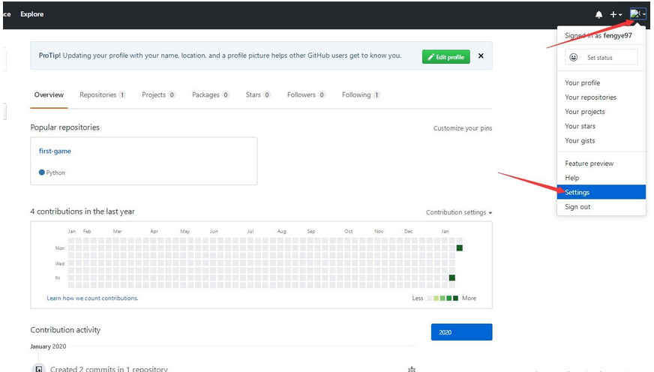Screen dimensions: 654x372
Task: Click Set status field in menu
Action: [601, 57]
